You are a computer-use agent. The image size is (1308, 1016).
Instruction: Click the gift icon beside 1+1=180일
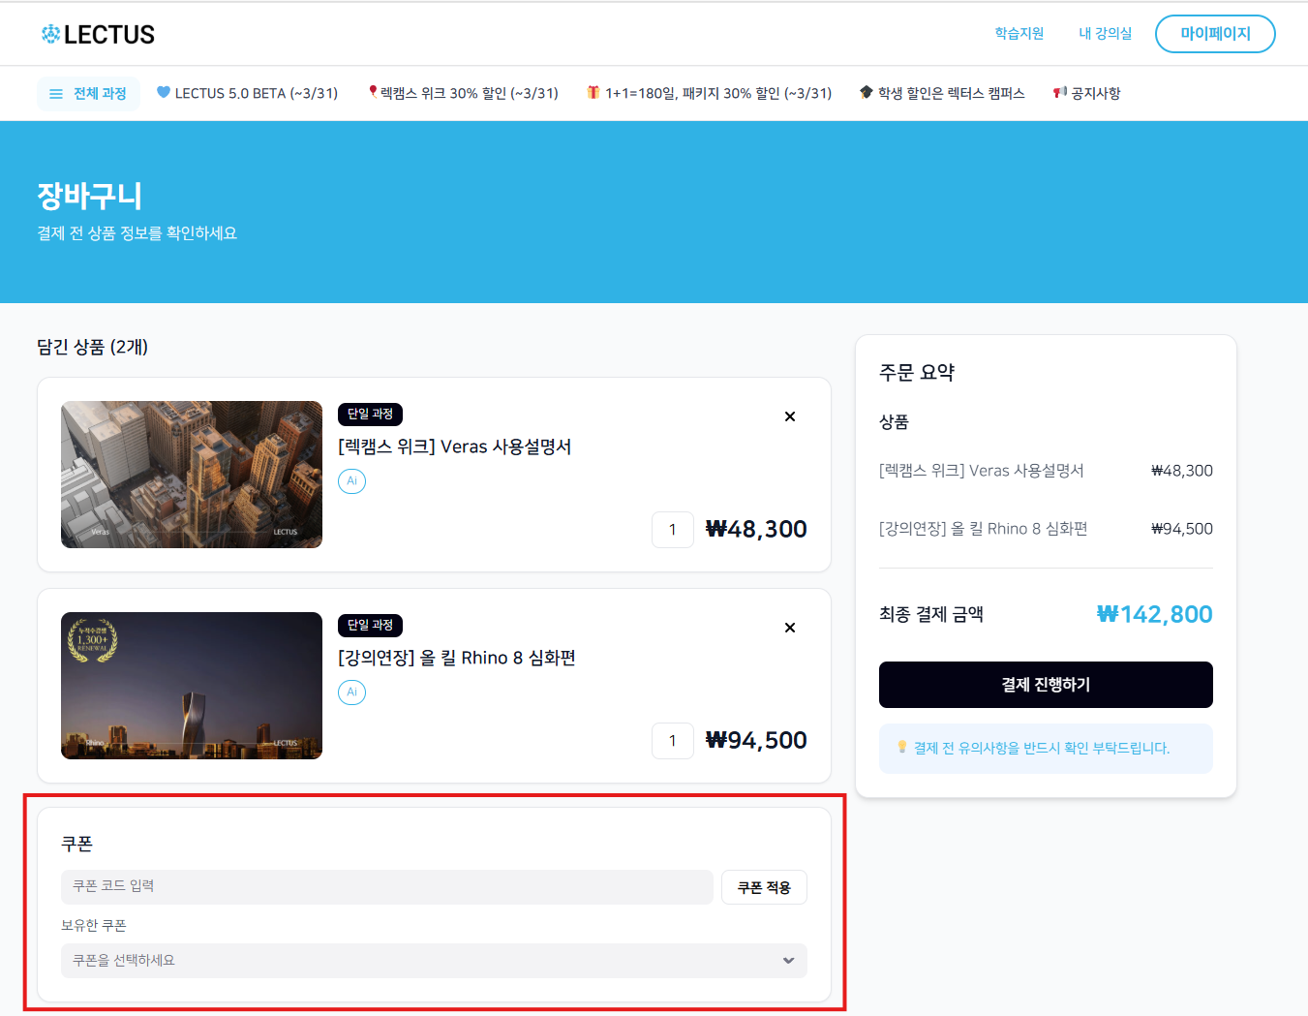593,93
